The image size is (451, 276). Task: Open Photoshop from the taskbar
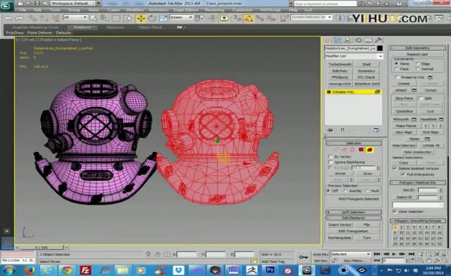(x=270, y=270)
